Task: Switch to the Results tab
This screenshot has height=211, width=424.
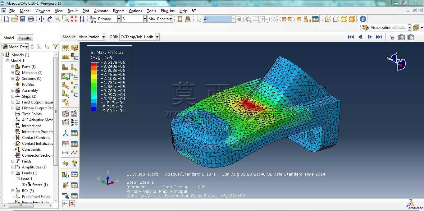Action: coord(25,38)
